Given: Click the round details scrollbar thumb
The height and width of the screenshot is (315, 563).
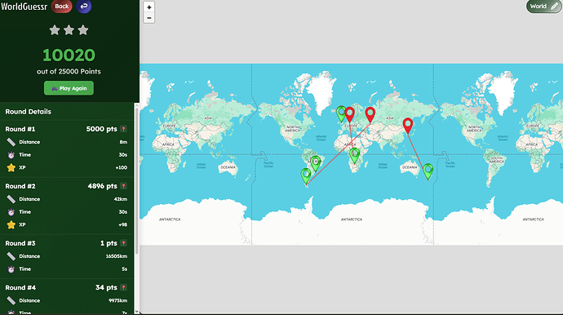Looking at the screenshot, I should (x=136, y=180).
